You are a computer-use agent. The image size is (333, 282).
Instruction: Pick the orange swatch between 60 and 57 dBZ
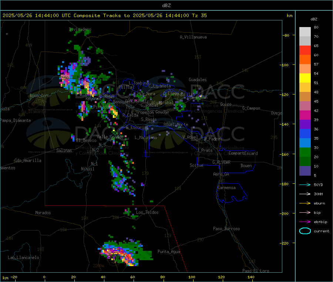305,60
